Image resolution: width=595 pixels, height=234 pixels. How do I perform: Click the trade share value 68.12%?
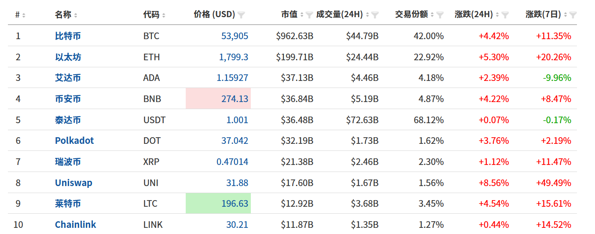(429, 120)
